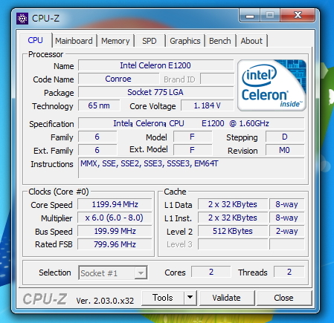Click the Bus Speed value 199.99 MHz
Viewport: 334px width, 323px height.
[115, 231]
